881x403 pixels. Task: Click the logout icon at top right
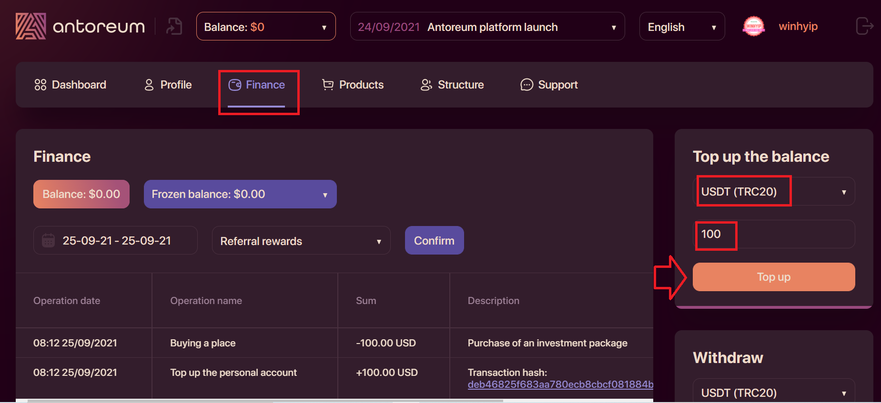click(x=864, y=26)
